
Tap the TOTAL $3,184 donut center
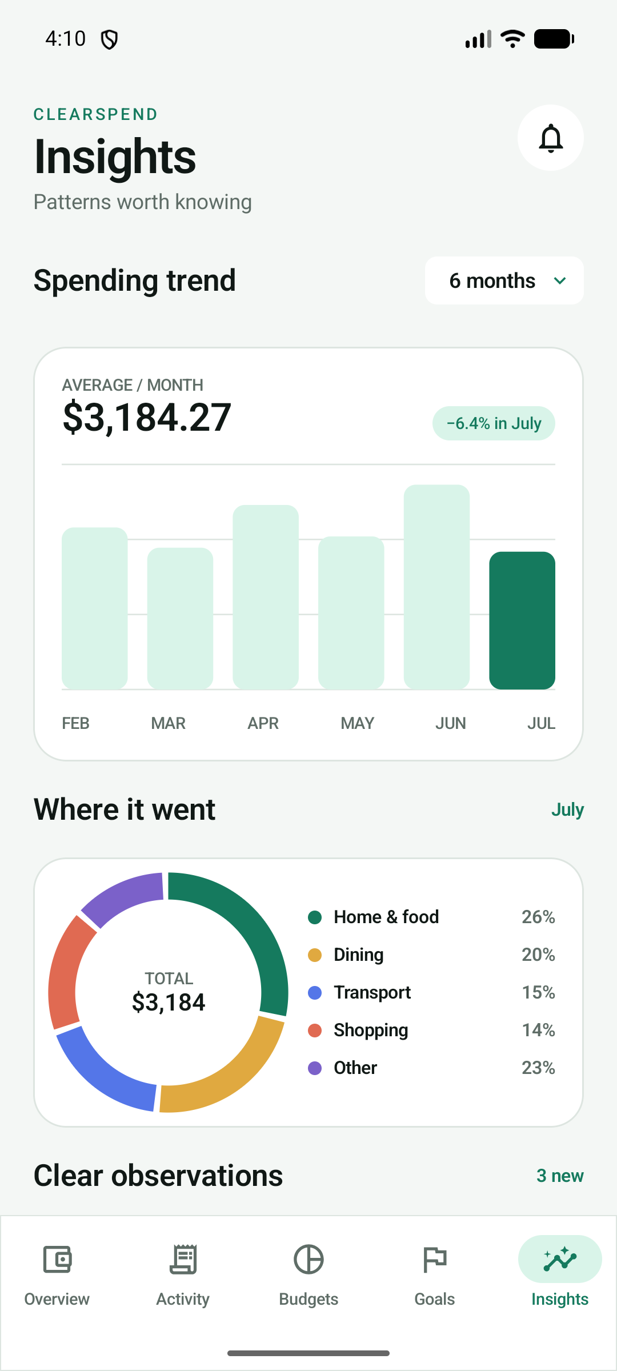point(169,992)
